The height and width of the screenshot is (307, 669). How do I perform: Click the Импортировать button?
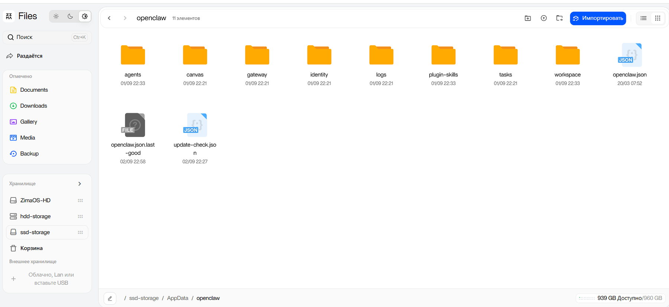click(x=598, y=18)
